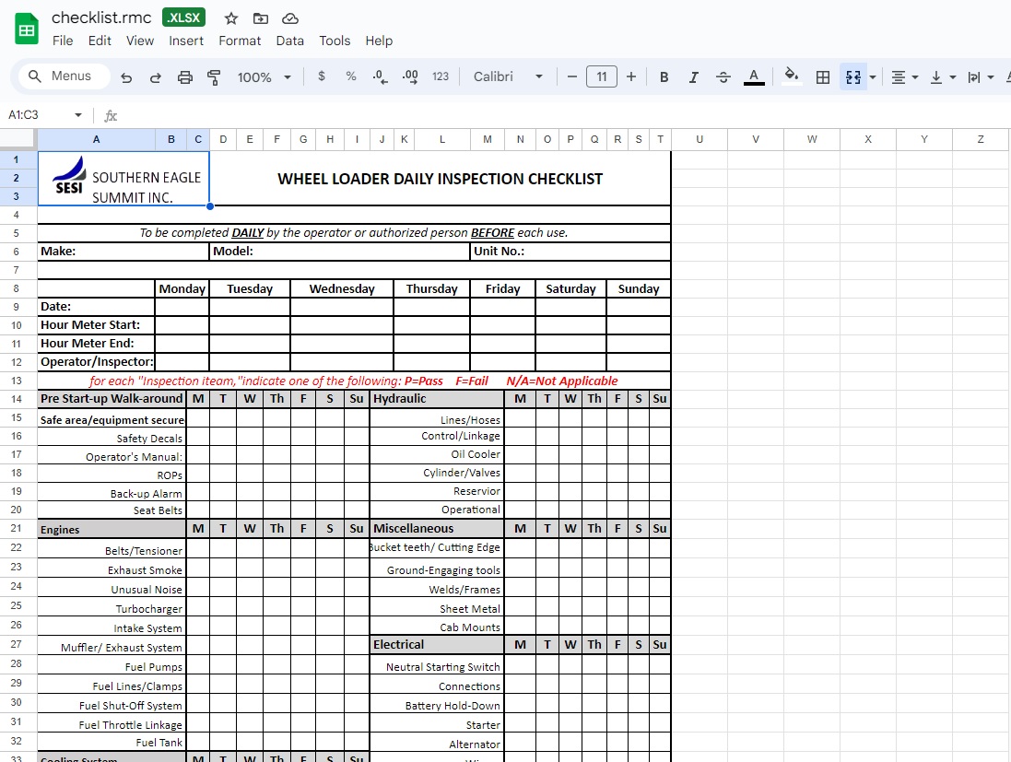The height and width of the screenshot is (762, 1011).
Task: Select the Battery Hold-Down cell
Action: pos(437,705)
